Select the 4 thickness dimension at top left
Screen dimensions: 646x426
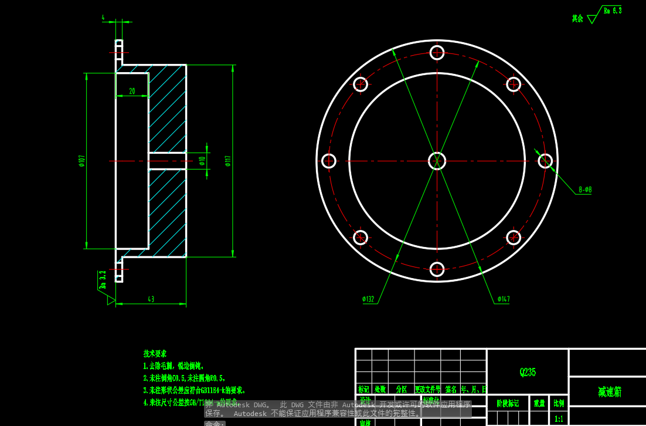(x=103, y=18)
